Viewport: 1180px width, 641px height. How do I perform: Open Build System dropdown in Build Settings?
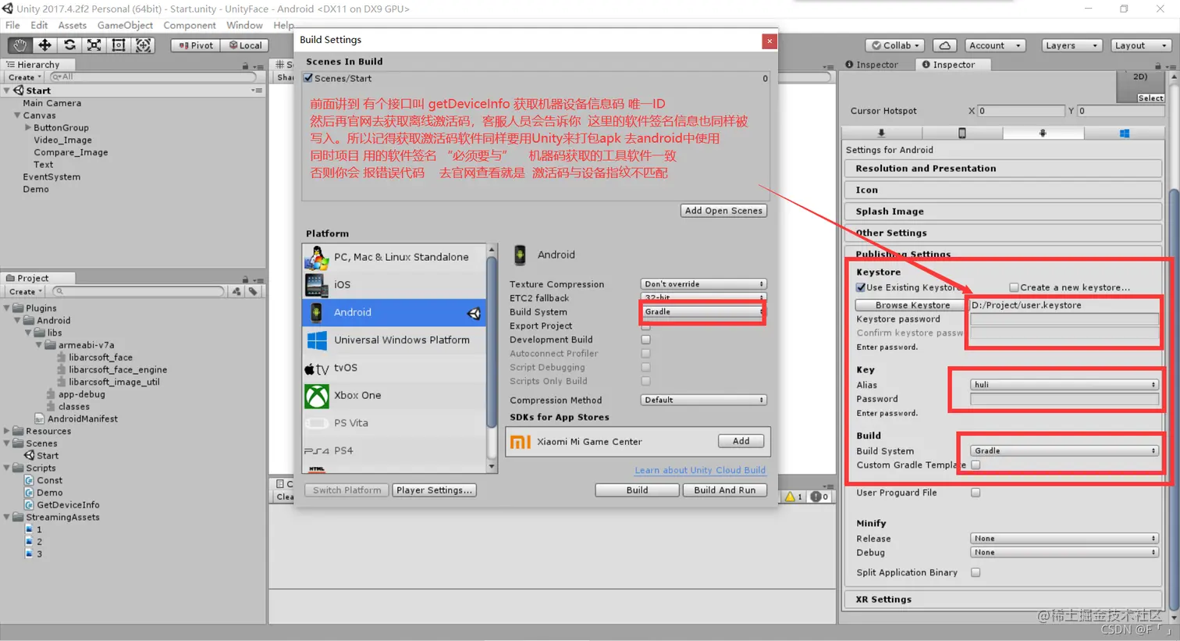(703, 312)
